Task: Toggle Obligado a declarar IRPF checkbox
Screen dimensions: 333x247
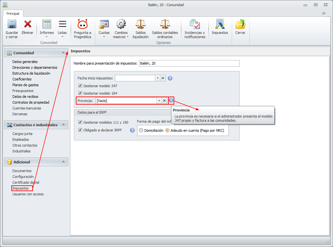Action: coord(80,130)
